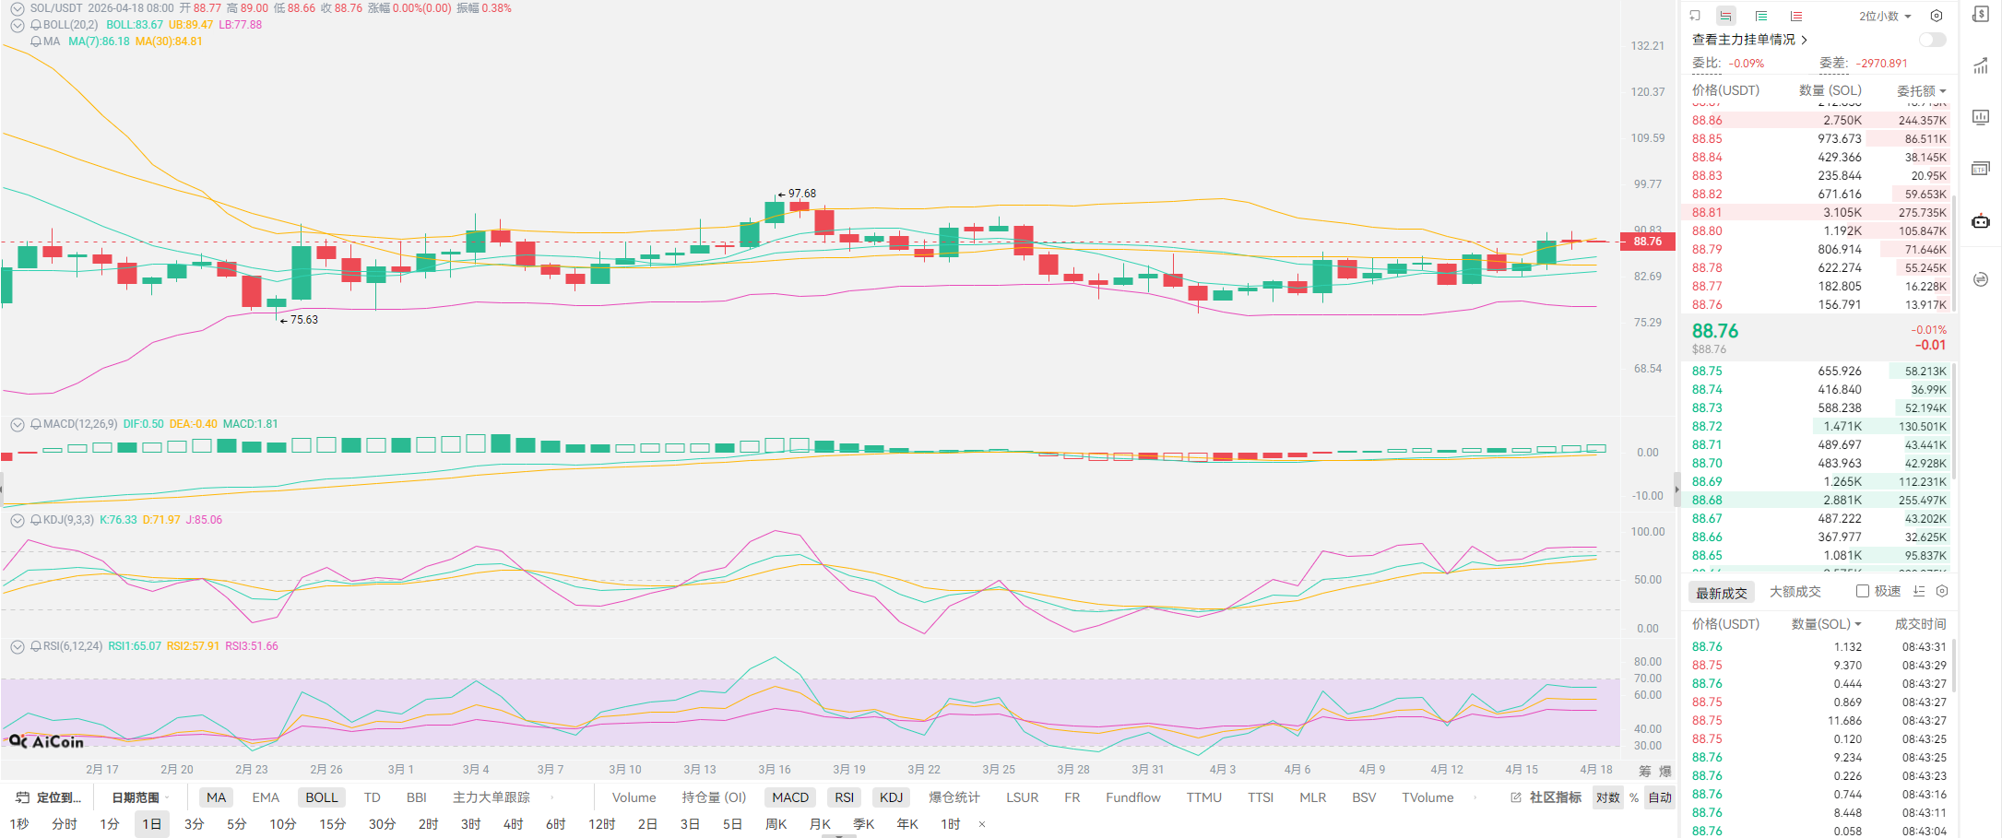Click the KDJ alert bell icon

(x=36, y=520)
